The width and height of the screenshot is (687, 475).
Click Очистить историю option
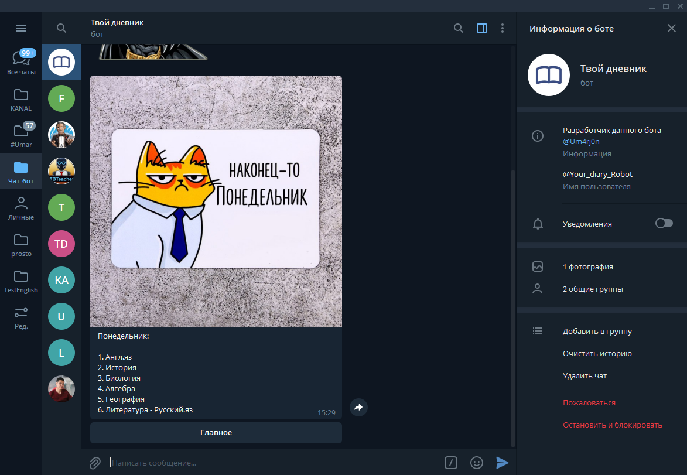597,354
